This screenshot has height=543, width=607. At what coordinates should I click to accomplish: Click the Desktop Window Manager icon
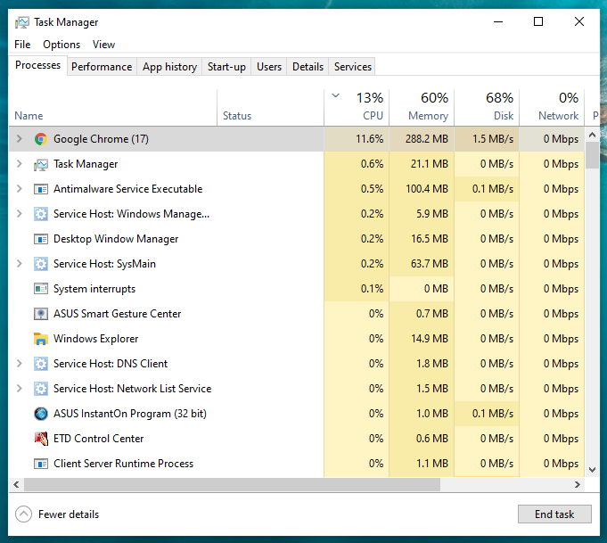pos(41,239)
